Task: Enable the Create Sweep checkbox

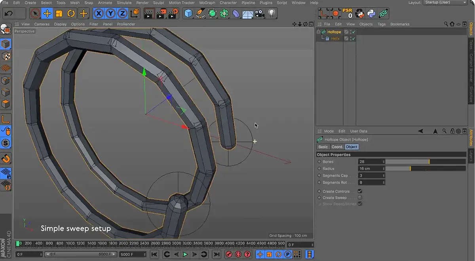Action: tap(360, 198)
